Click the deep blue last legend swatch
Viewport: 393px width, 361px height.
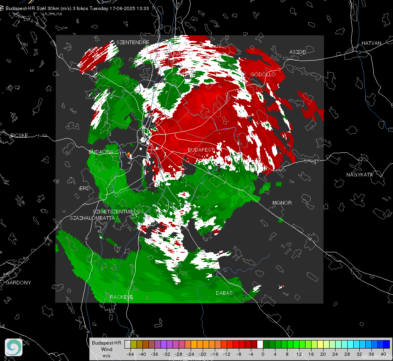387,344
